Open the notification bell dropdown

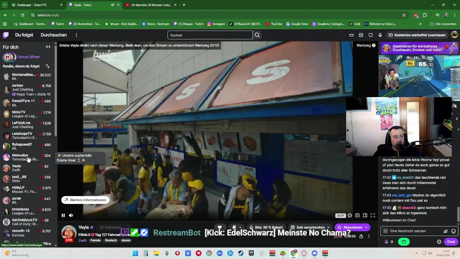[236, 227]
